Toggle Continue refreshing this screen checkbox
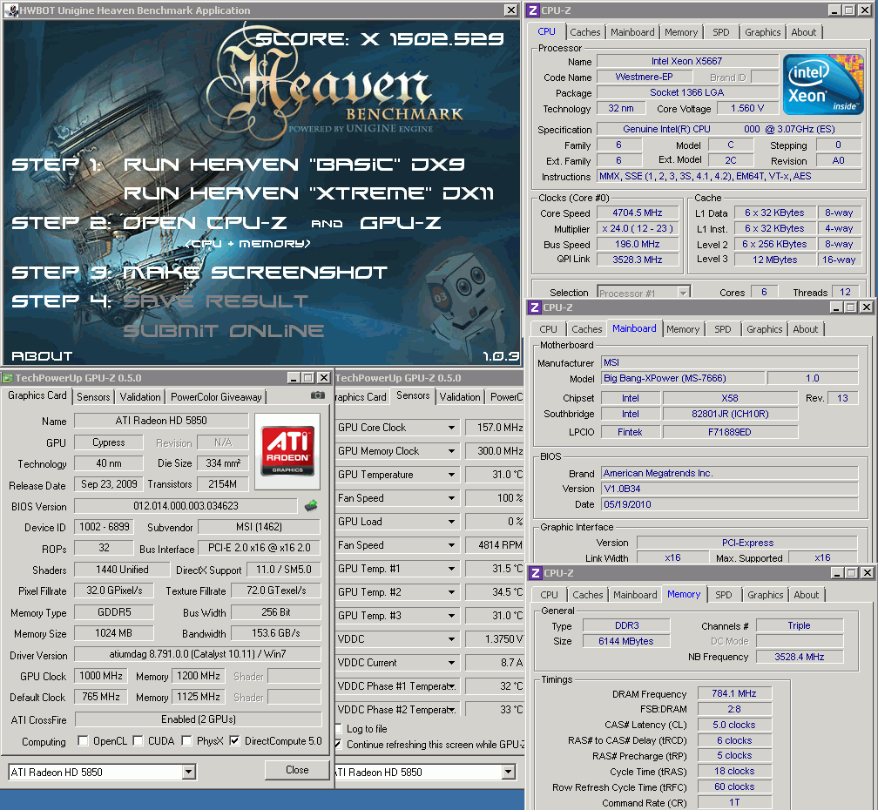 pyautogui.click(x=338, y=745)
